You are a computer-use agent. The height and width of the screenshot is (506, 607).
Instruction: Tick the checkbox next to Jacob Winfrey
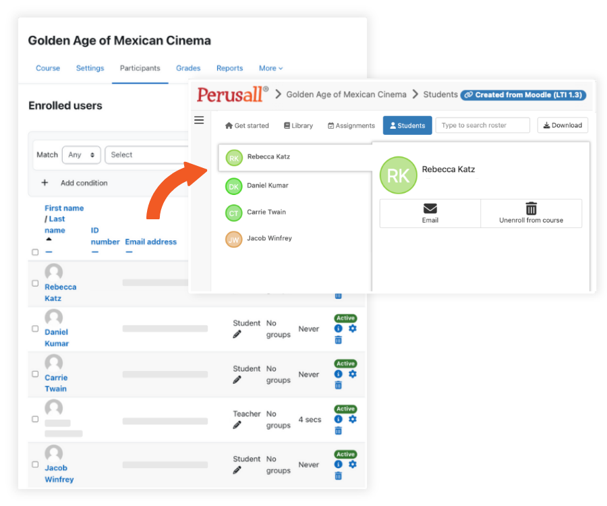pyautogui.click(x=35, y=464)
